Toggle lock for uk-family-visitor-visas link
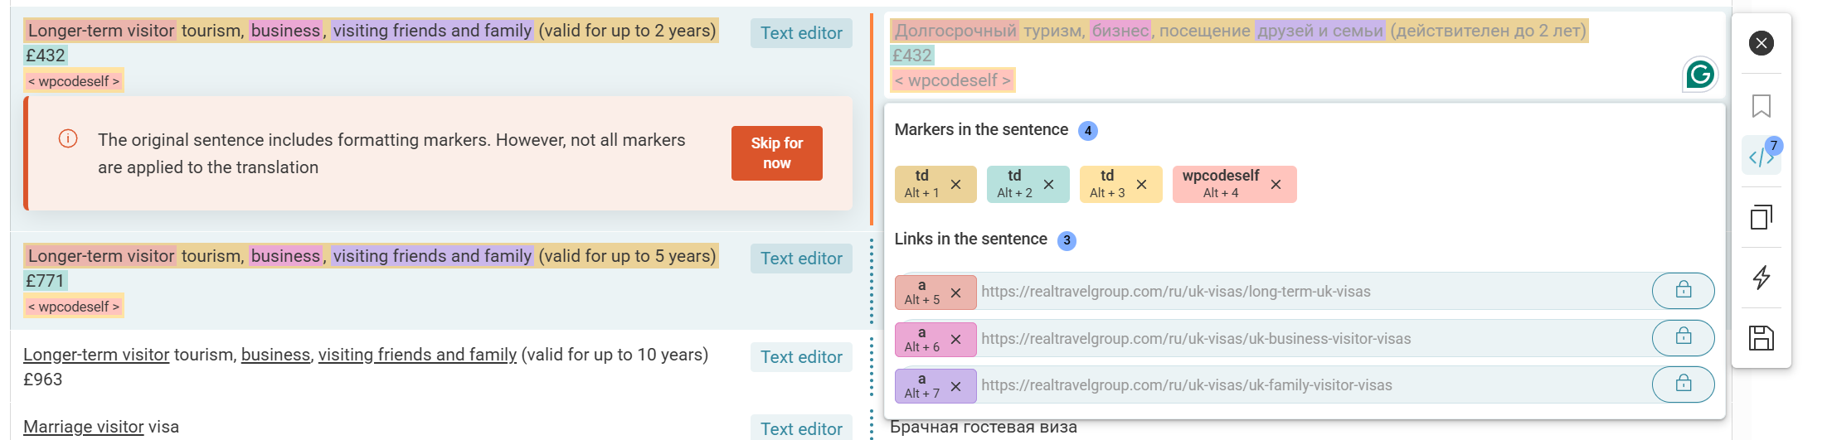 pyautogui.click(x=1683, y=384)
